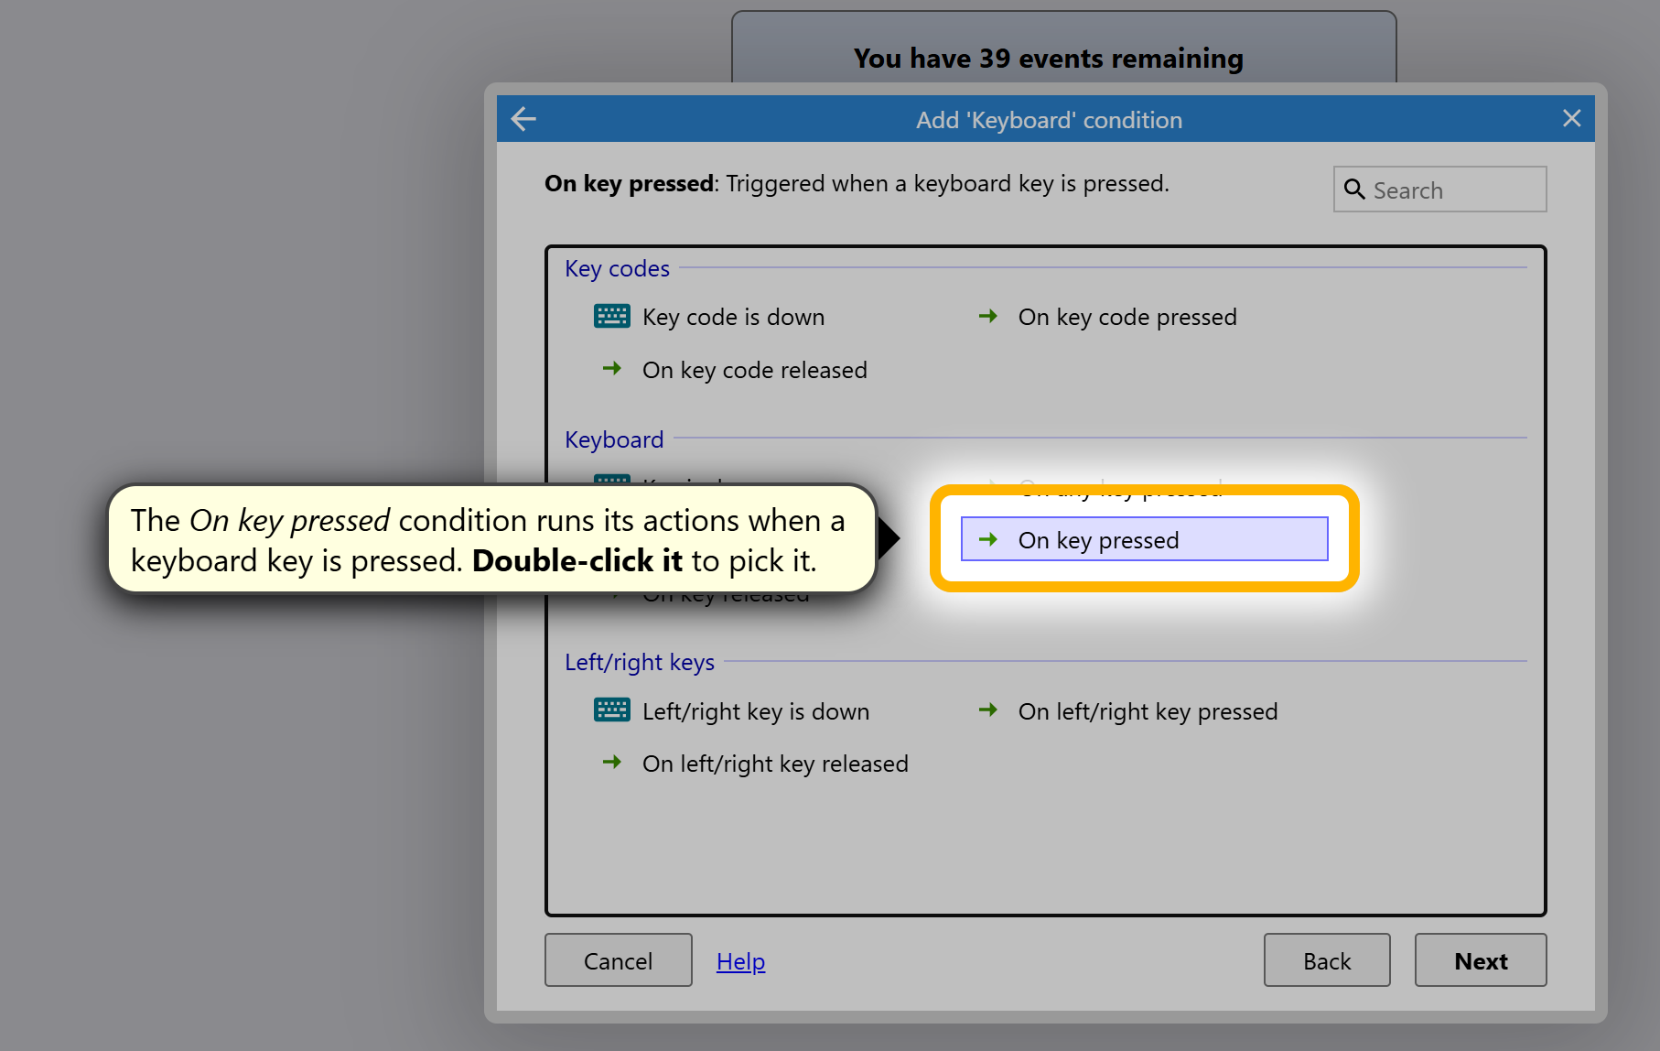1660x1051 pixels.
Task: Click green arrow beside On left/right key released
Action: (612, 763)
